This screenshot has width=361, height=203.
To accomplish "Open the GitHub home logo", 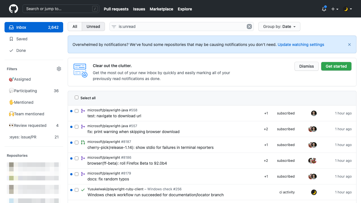I will (x=14, y=9).
